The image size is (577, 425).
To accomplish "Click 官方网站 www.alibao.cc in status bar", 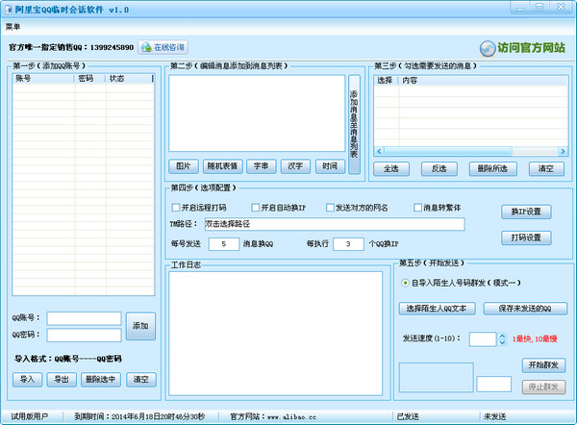I will point(273,416).
